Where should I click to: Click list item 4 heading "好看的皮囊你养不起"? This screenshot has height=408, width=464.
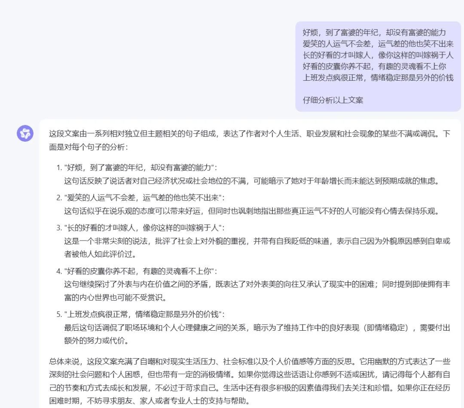click(x=141, y=271)
